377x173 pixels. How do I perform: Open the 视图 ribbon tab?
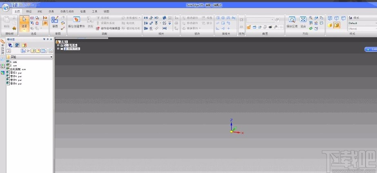pyautogui.click(x=106, y=11)
